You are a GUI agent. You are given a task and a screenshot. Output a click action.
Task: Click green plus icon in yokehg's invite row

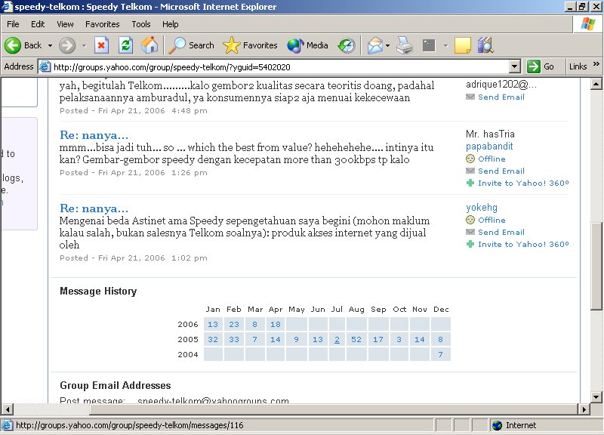[x=470, y=244]
